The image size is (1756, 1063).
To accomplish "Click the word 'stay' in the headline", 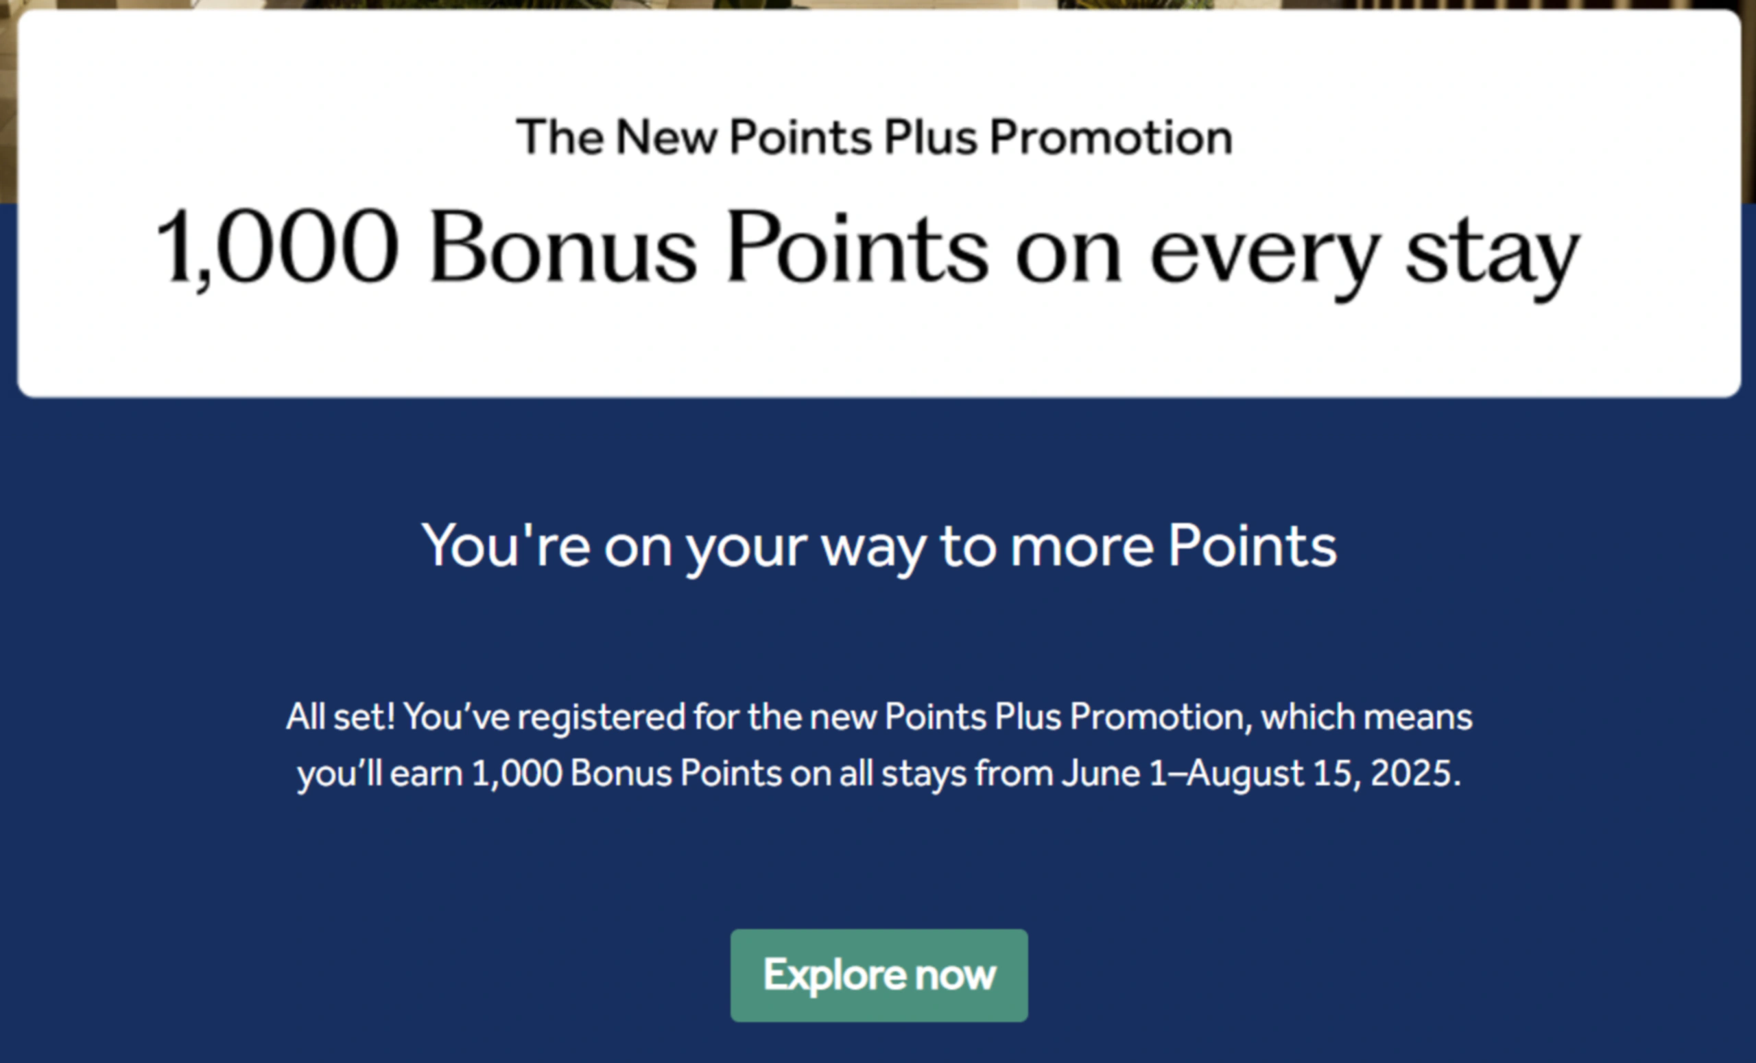I will (1493, 255).
